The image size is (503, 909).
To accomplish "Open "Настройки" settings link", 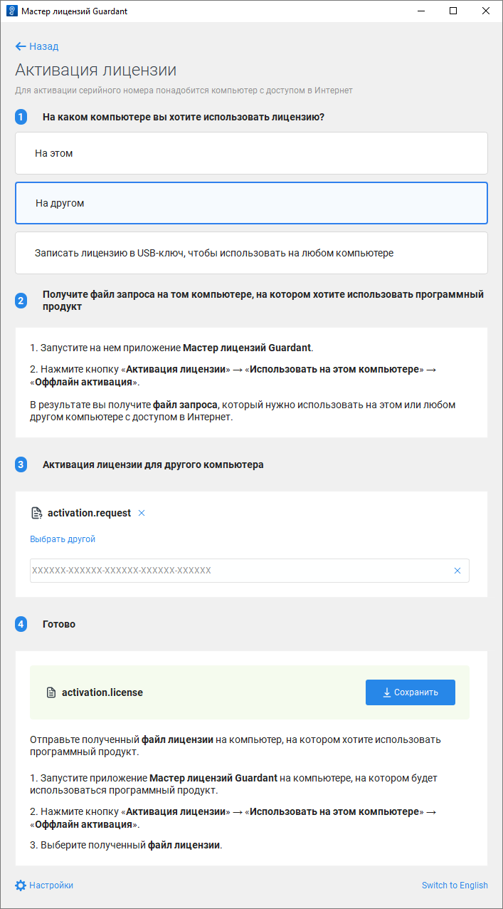I will [51, 885].
